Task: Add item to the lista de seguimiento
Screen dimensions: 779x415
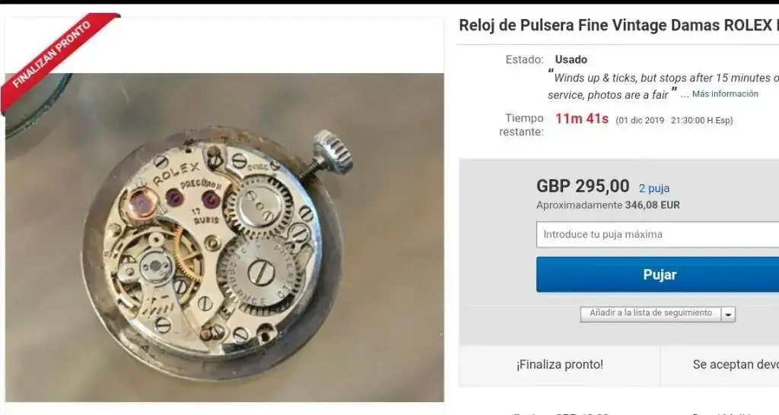Action: 651,314
